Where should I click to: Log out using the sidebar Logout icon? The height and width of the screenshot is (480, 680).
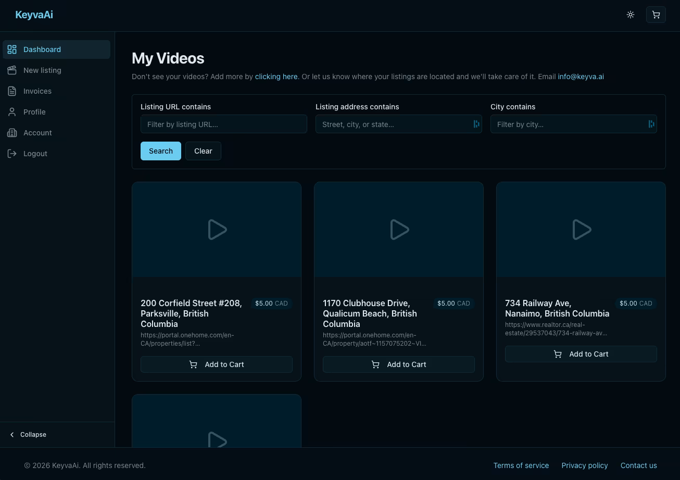[x=12, y=154]
